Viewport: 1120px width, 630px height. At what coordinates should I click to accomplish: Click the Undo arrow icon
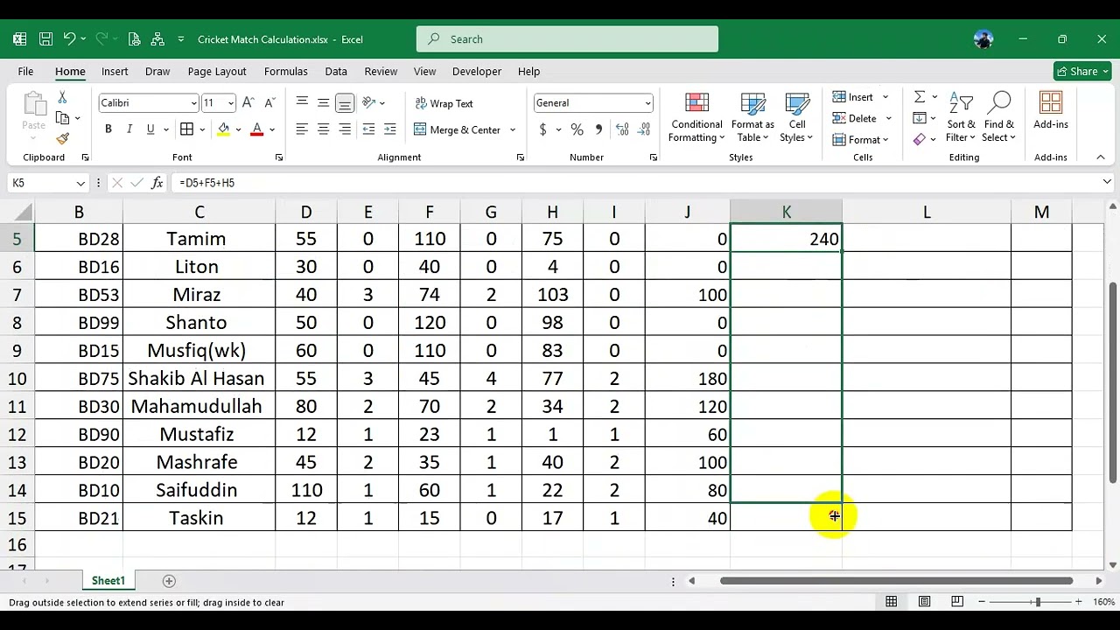69,39
